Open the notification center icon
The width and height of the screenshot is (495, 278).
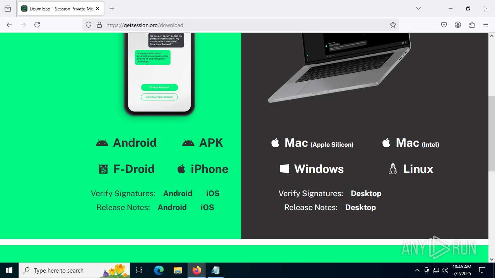[x=482, y=270]
